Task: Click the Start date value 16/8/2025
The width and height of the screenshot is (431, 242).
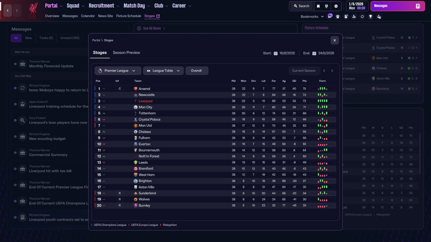Action: click(287, 53)
